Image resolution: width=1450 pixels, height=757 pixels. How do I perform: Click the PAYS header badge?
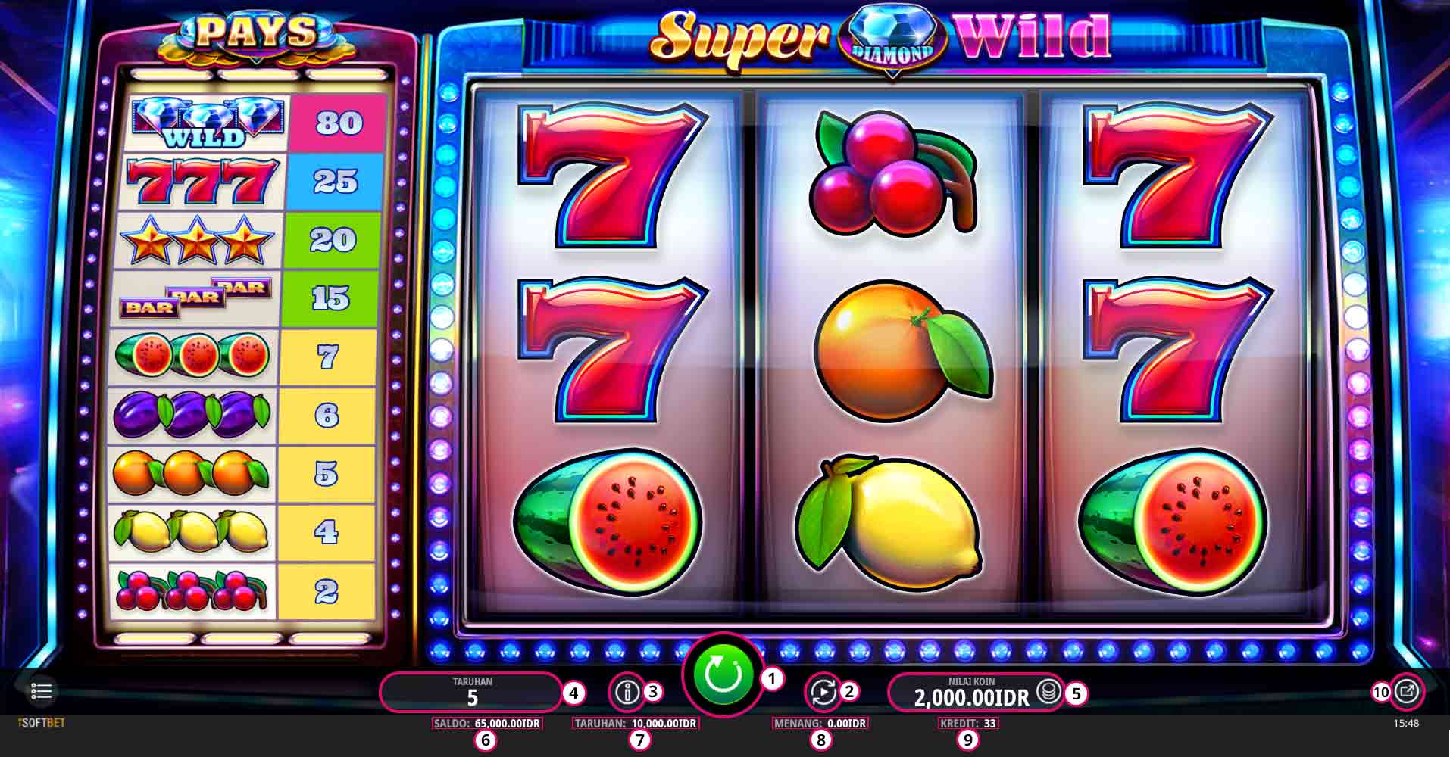click(256, 34)
